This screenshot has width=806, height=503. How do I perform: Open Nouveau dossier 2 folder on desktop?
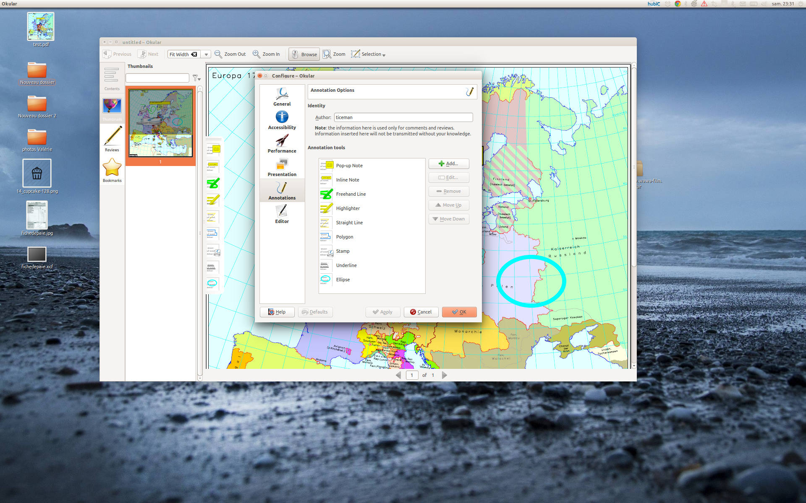37,106
